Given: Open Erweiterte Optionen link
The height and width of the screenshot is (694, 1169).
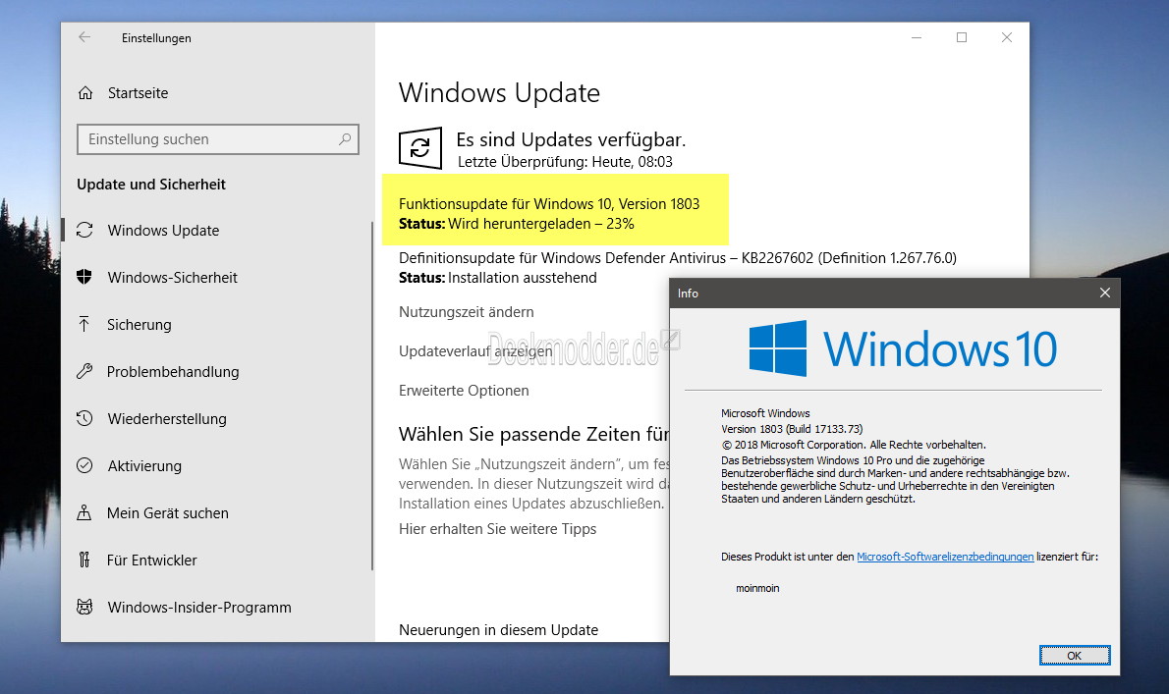Looking at the screenshot, I should (464, 390).
